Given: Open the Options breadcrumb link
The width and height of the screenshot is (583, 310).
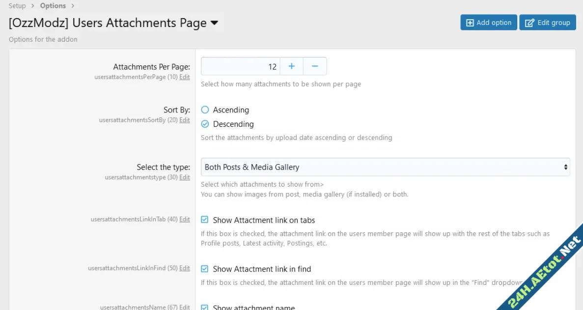Looking at the screenshot, I should point(53,5).
